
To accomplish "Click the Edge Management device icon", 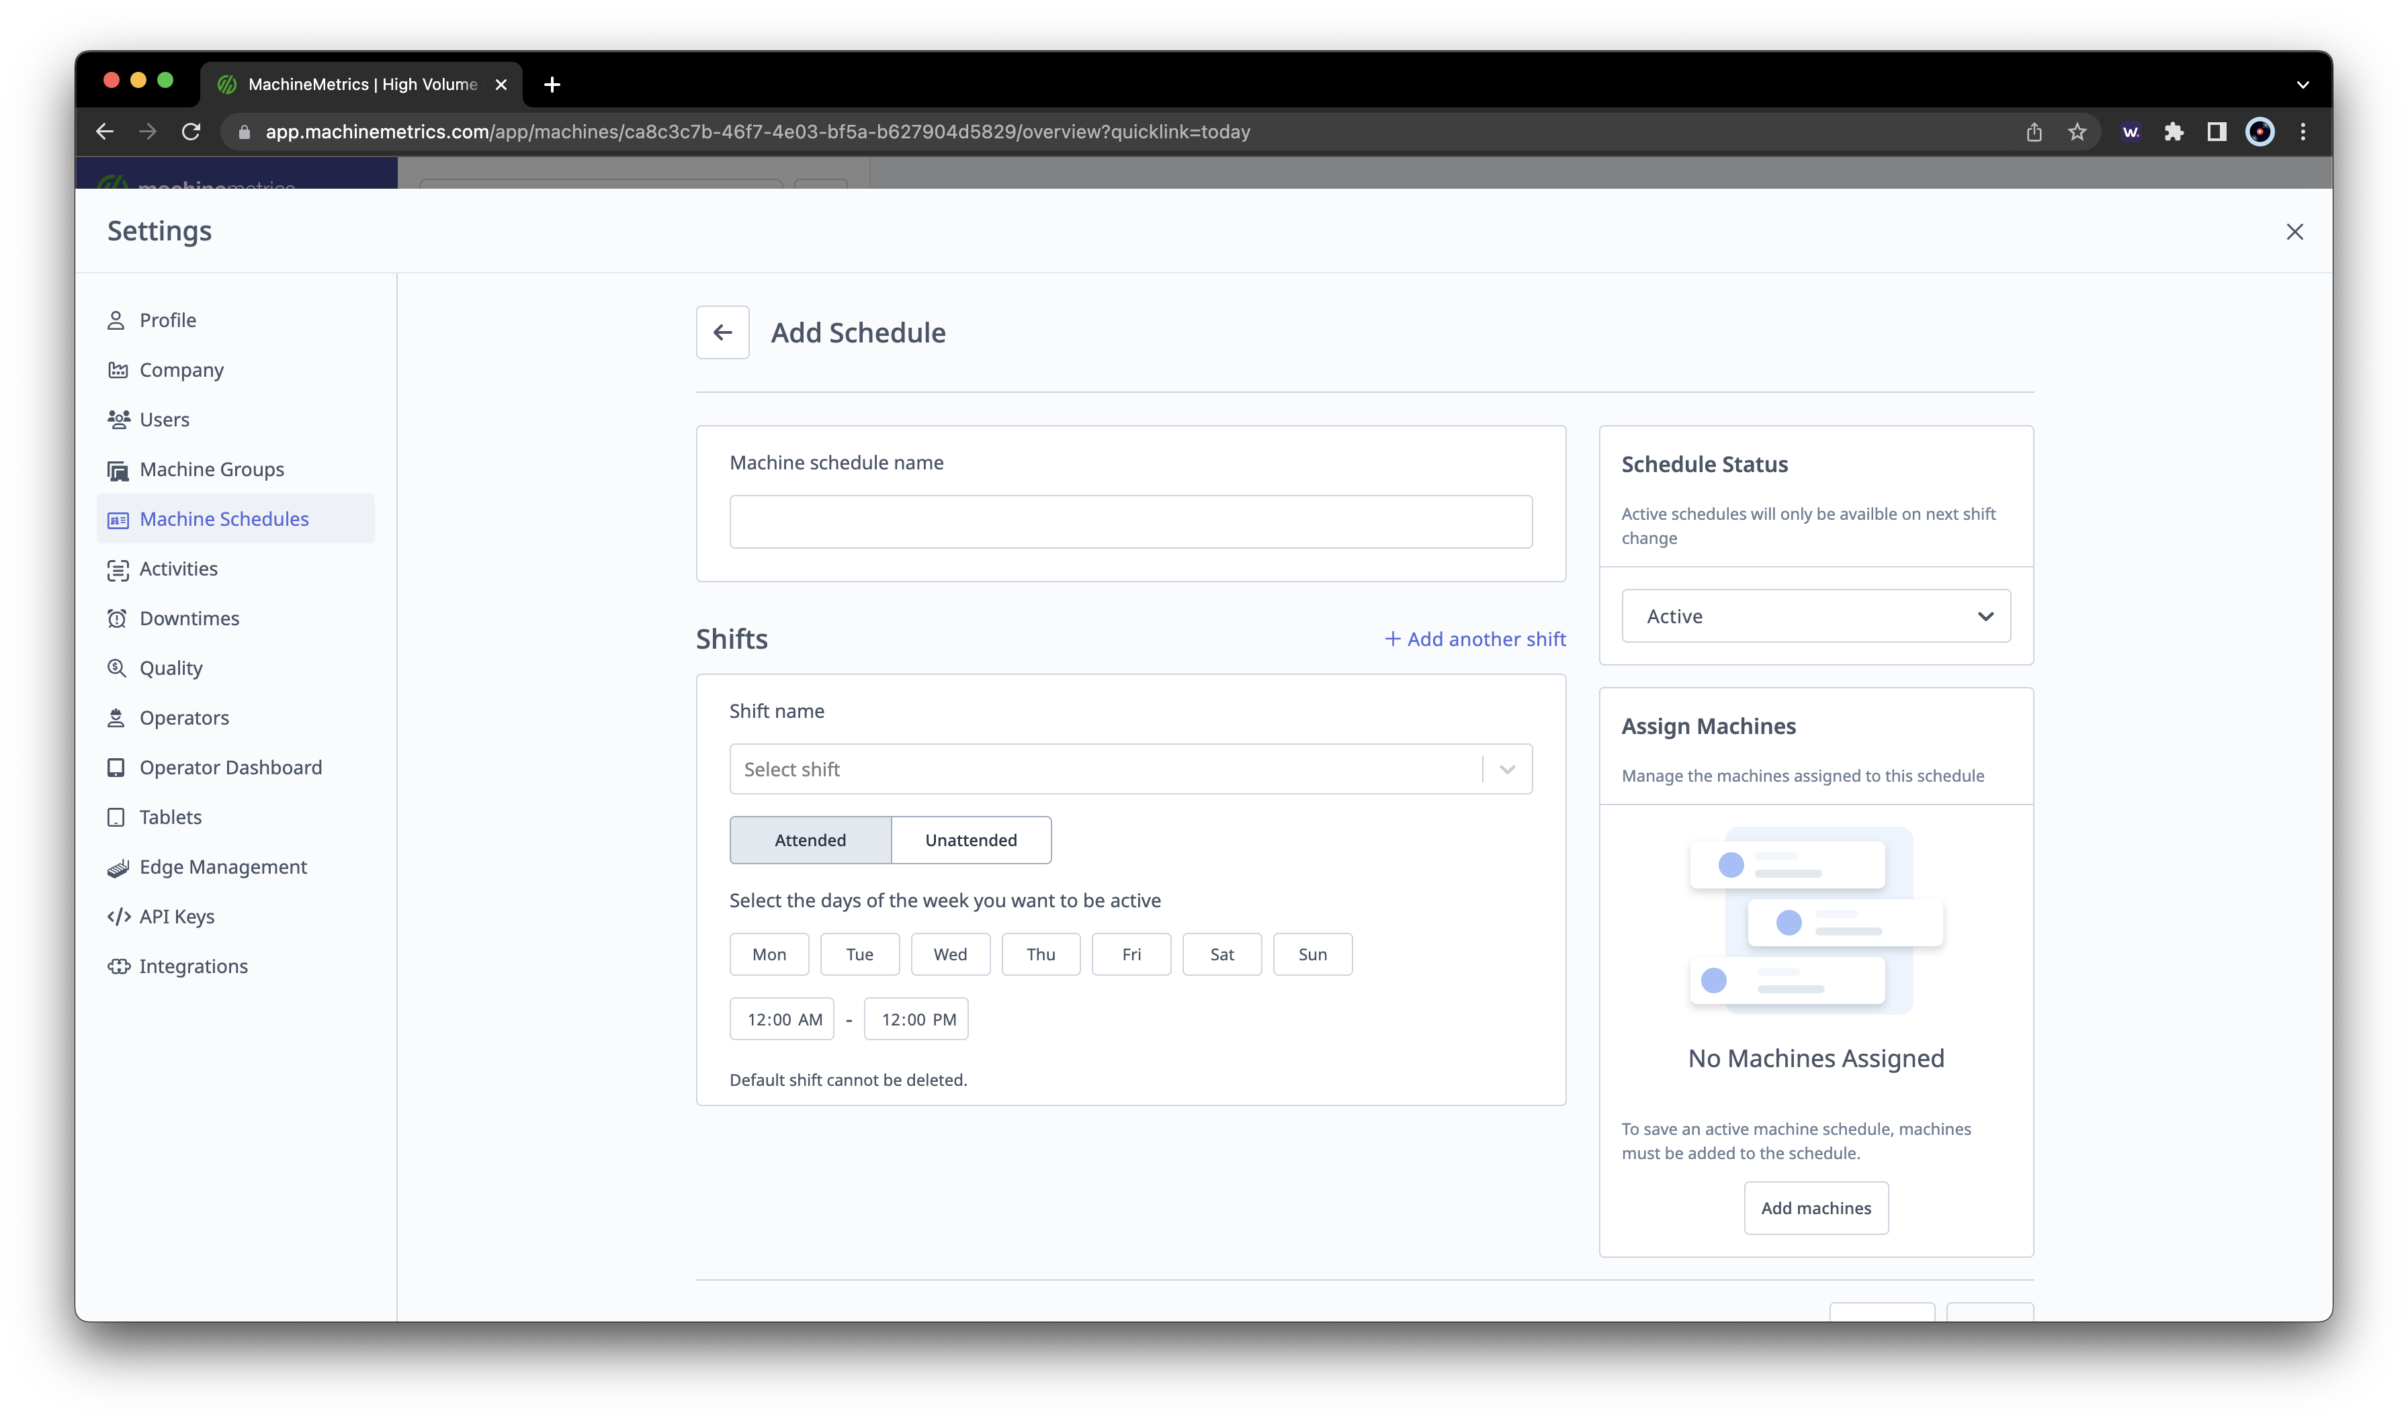I will pos(118,868).
